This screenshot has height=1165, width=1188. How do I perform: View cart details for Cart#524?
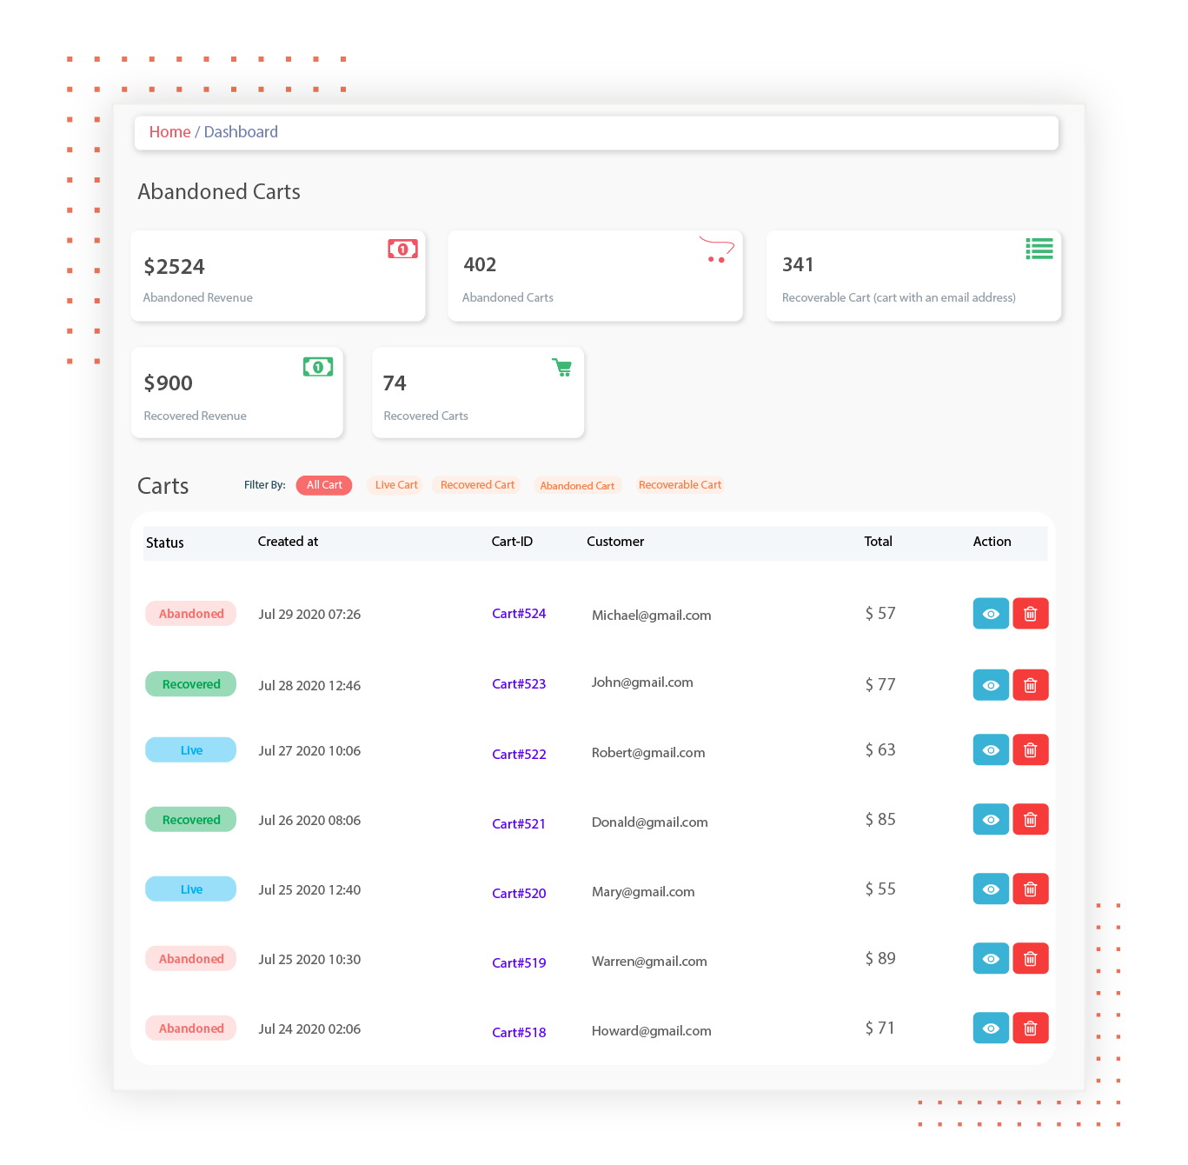coord(991,614)
